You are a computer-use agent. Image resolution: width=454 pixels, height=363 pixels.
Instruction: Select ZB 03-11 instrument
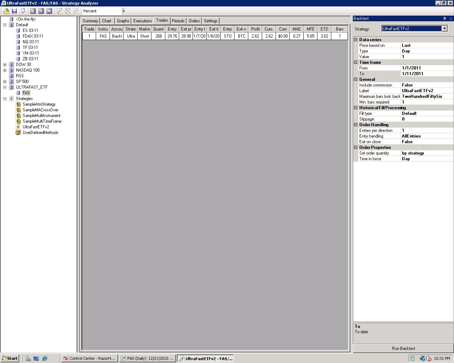[31, 59]
